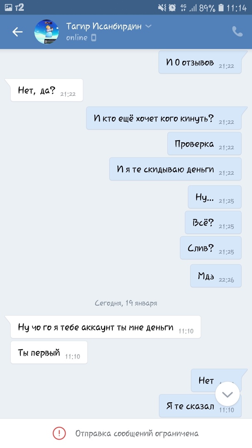Expand the dropdown next to Тагир Исанбирдин
Screen dimensions: 252x448
[148, 26]
